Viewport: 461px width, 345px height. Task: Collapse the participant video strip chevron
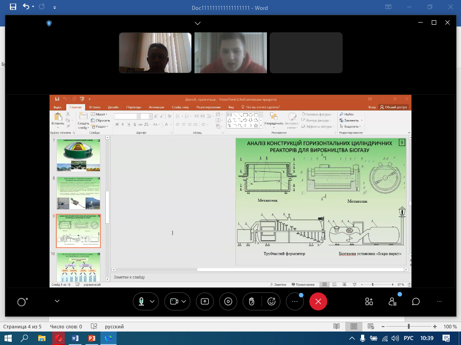198,23
